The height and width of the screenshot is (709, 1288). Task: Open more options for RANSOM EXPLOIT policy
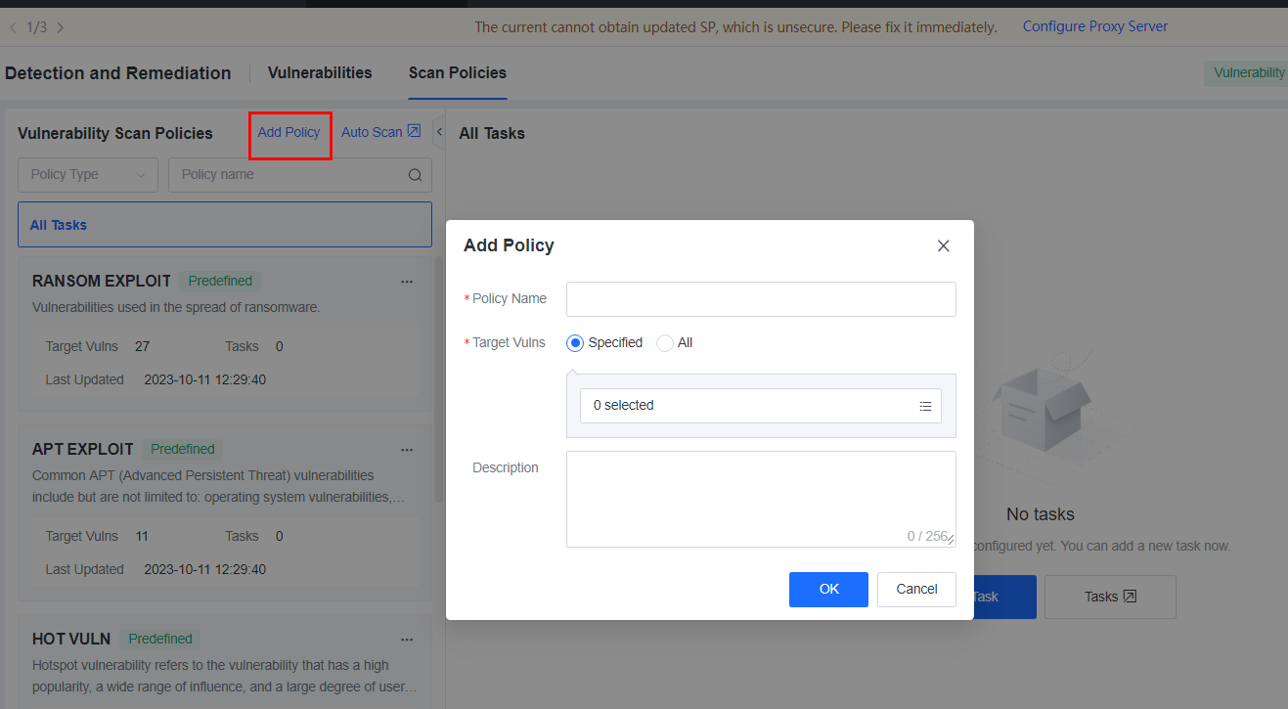click(407, 282)
